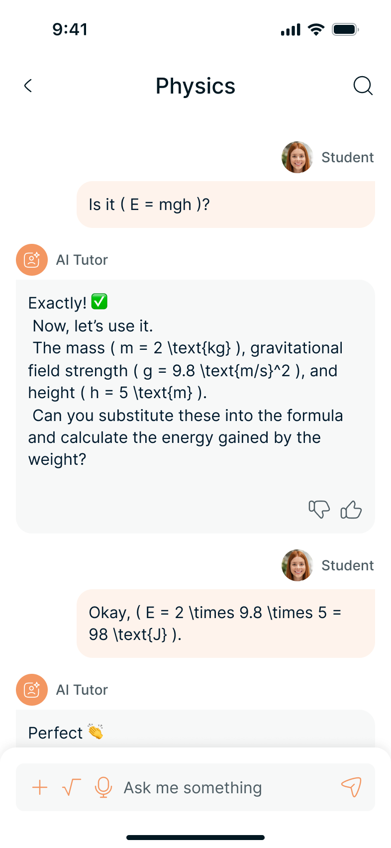This screenshot has height=848, width=391.
Task: Tap the Physics title header
Action: click(195, 86)
